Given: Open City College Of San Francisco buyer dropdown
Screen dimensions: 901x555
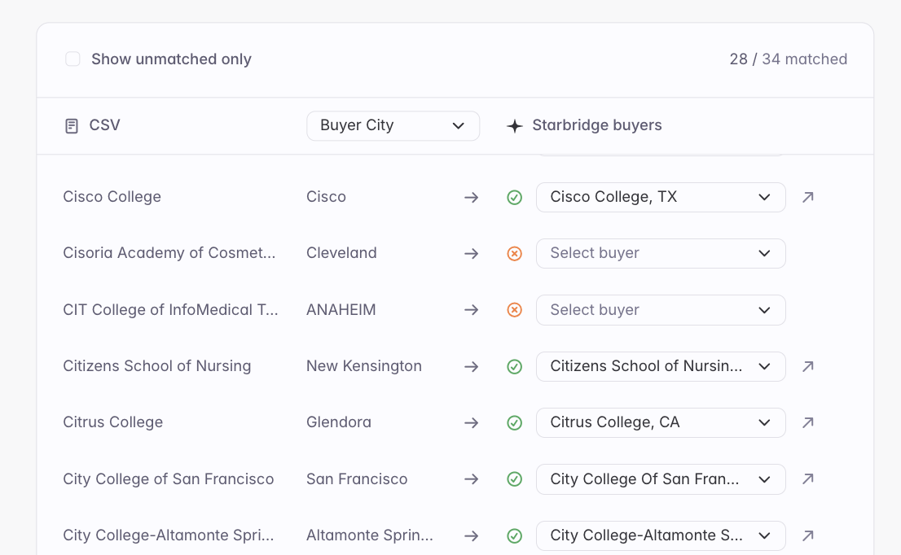Looking at the screenshot, I should [661, 479].
